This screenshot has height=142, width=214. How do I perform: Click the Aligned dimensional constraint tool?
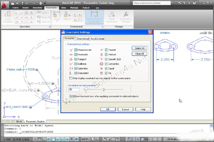(67, 16)
